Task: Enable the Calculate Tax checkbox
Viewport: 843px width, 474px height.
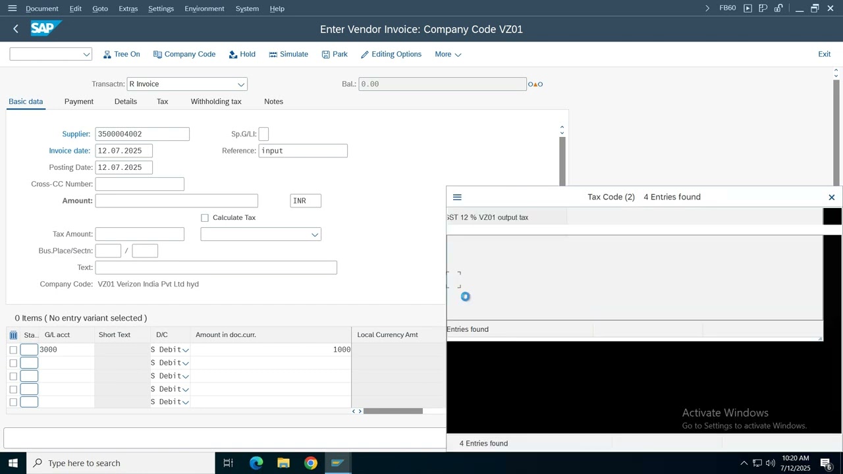Action: [x=205, y=218]
